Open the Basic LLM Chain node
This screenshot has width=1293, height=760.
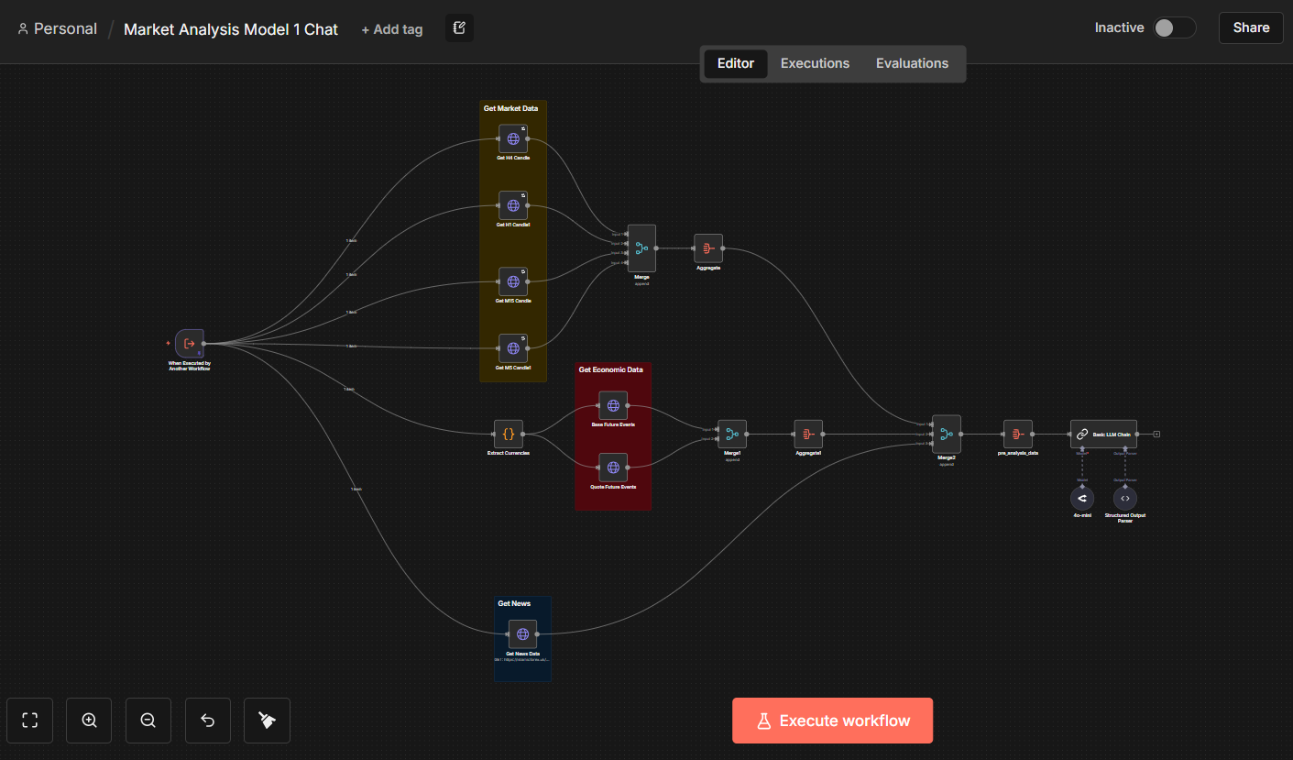coord(1103,433)
